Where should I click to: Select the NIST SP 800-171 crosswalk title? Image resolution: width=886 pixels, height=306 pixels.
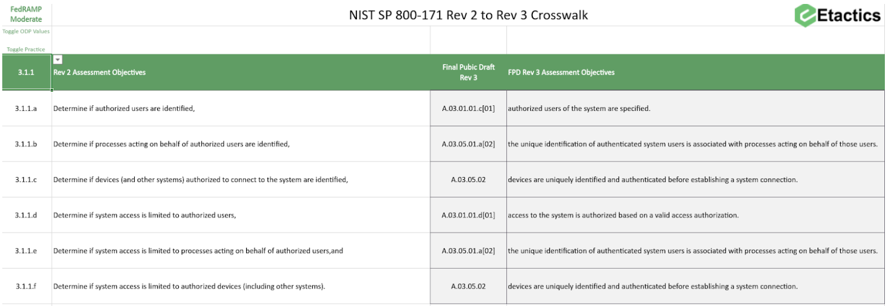[x=468, y=15]
